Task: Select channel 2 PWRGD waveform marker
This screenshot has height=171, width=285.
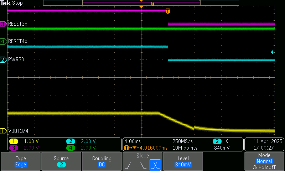Action: tap(3, 60)
